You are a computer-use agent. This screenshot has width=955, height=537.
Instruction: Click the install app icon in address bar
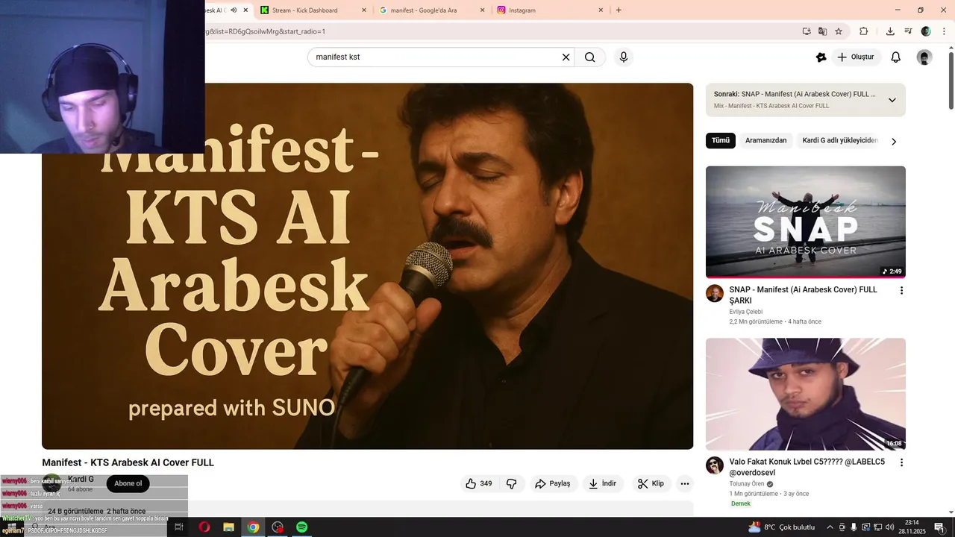tap(807, 31)
